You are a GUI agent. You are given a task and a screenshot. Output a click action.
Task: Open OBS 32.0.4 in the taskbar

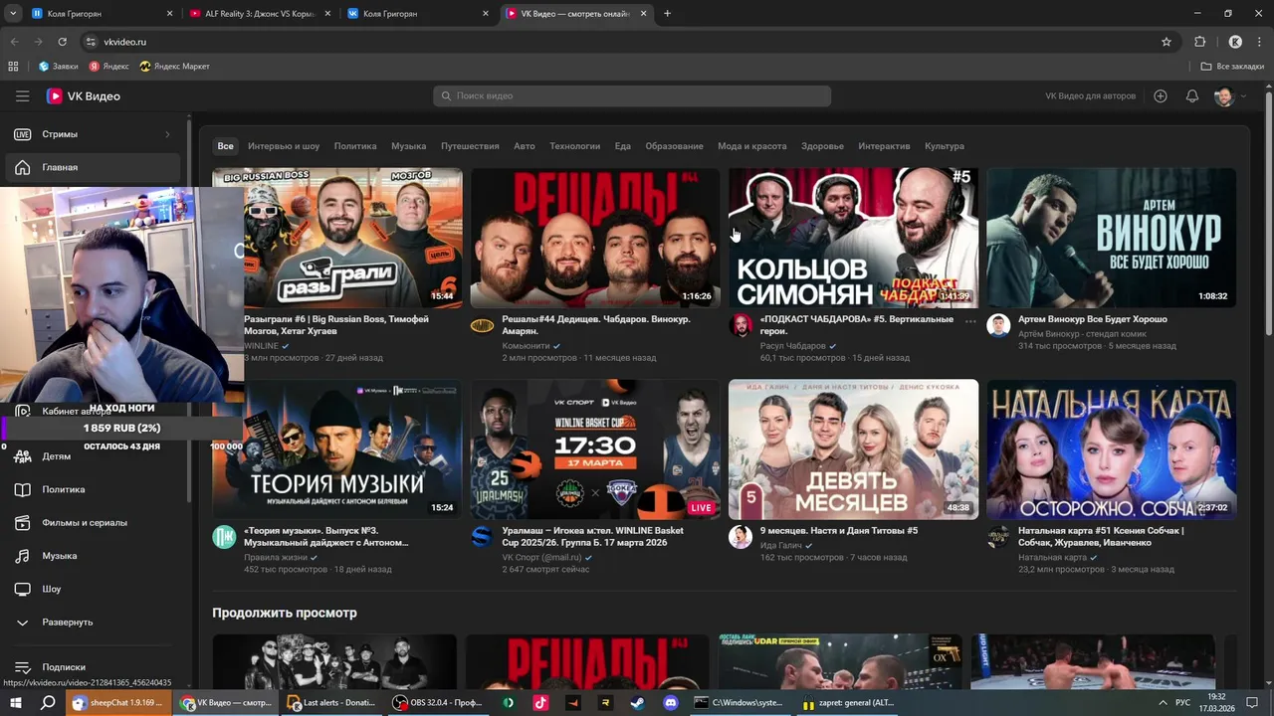click(438, 702)
